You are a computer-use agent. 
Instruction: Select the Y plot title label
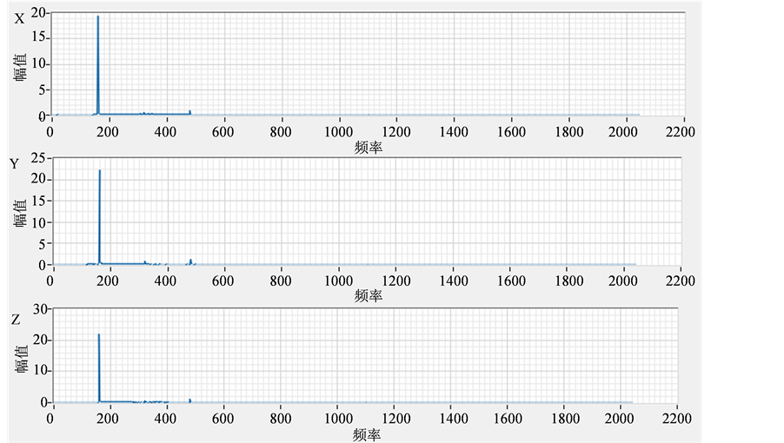pyautogui.click(x=14, y=164)
